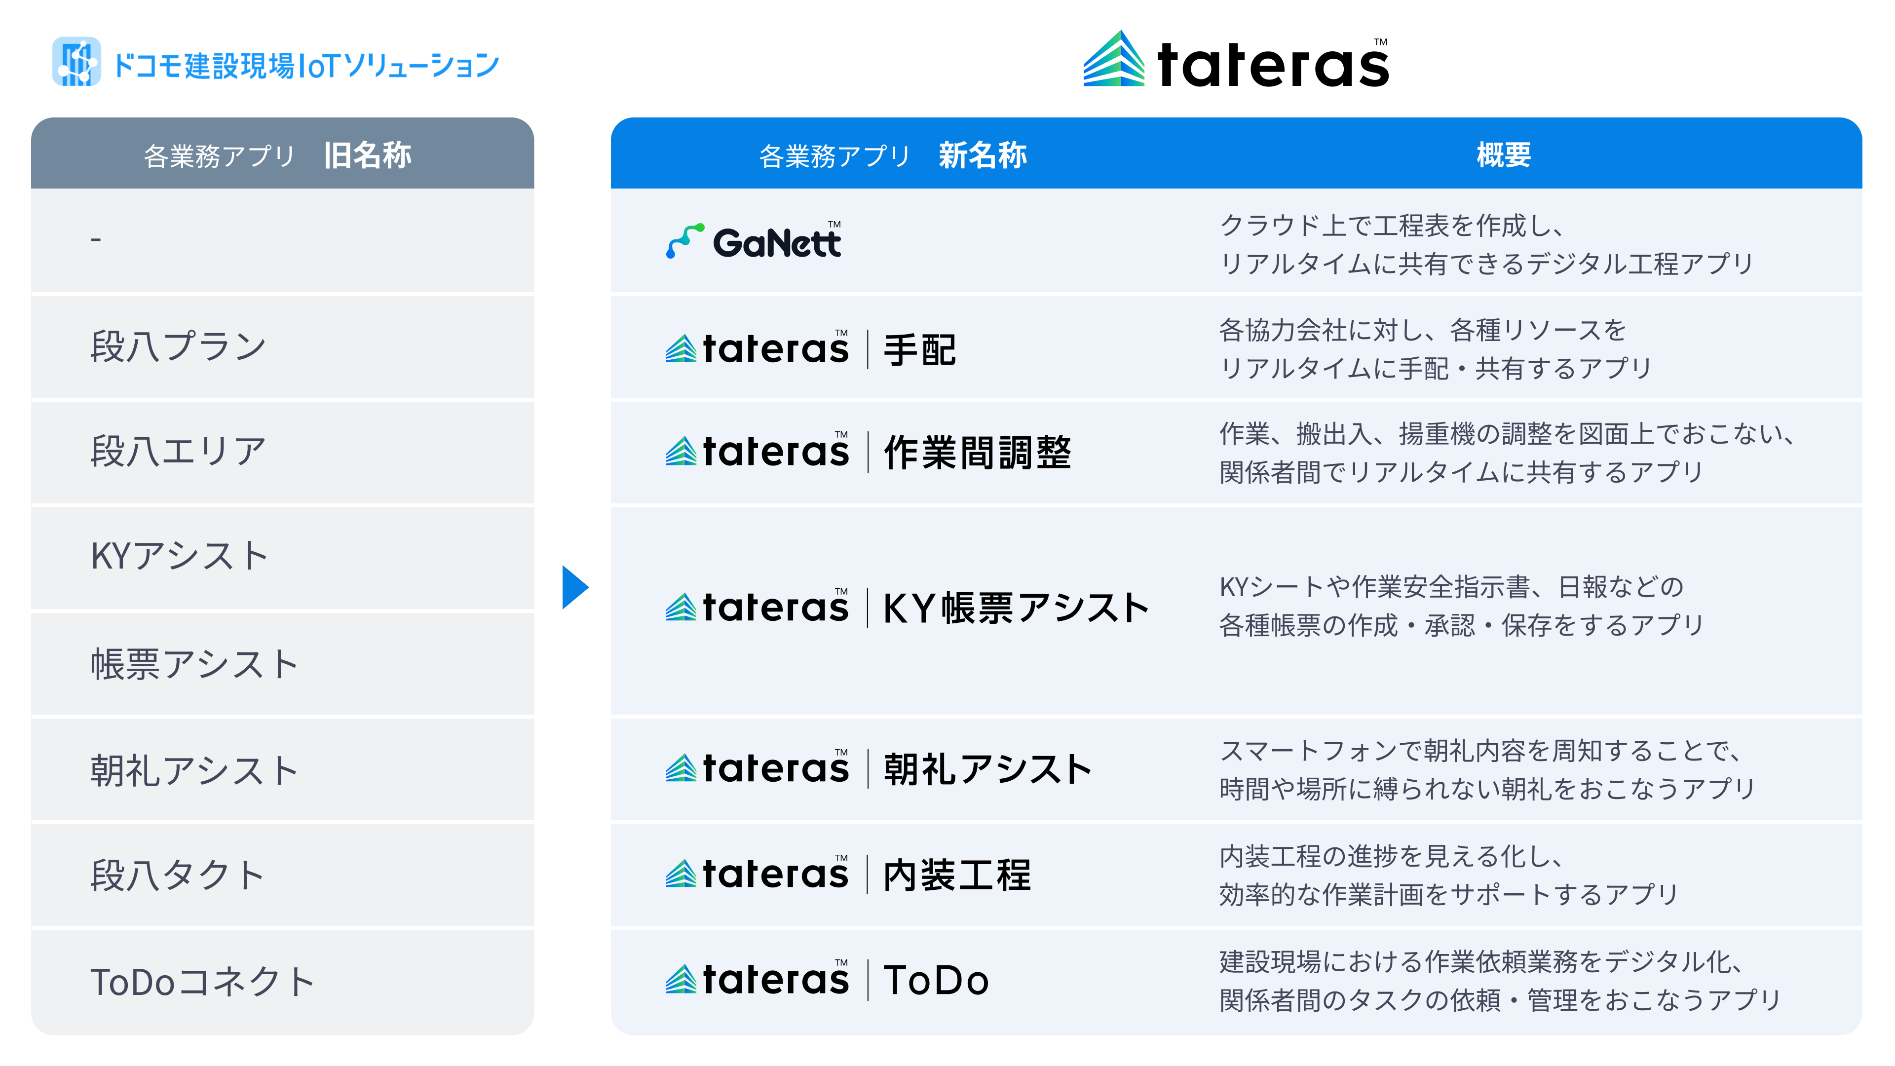This screenshot has height=1066, width=1895.
Task: Click the KYアシスト old name cell
Action: pos(180,556)
